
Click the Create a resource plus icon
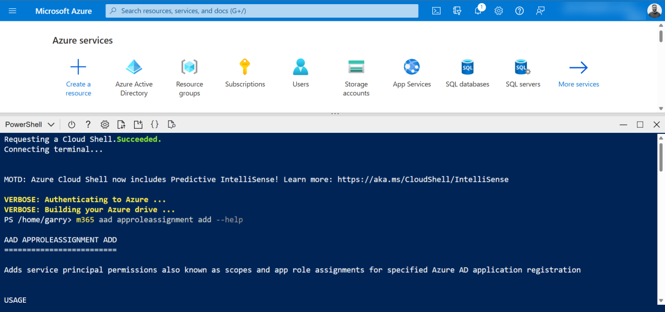point(78,67)
